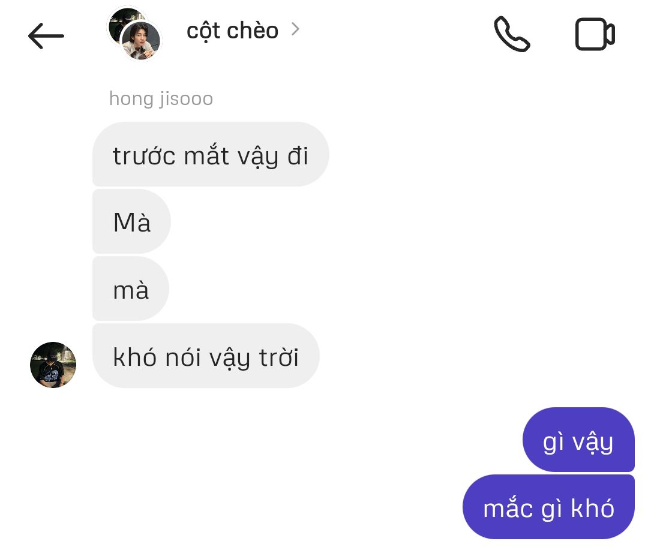
Task: Start a video call with camera icon
Action: click(x=595, y=34)
